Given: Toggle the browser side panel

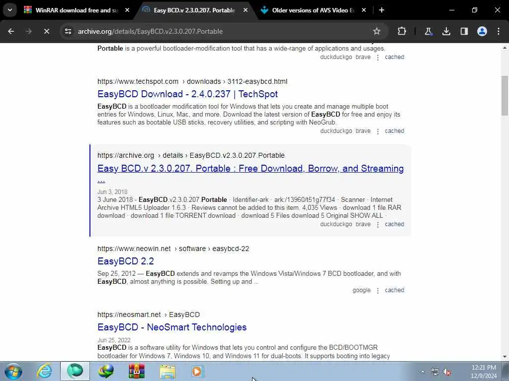Looking at the screenshot, I should 464,31.
